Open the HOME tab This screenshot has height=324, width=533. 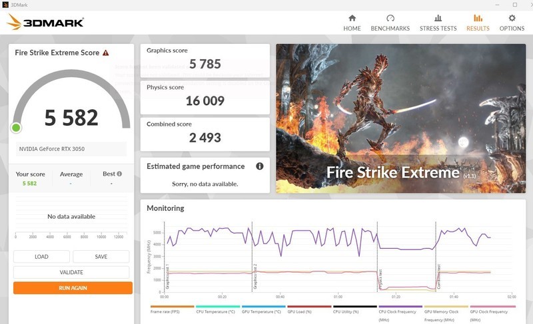(352, 23)
